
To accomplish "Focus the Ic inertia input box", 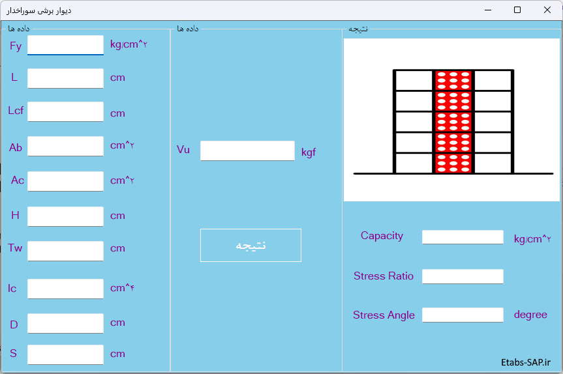I will [65, 288].
